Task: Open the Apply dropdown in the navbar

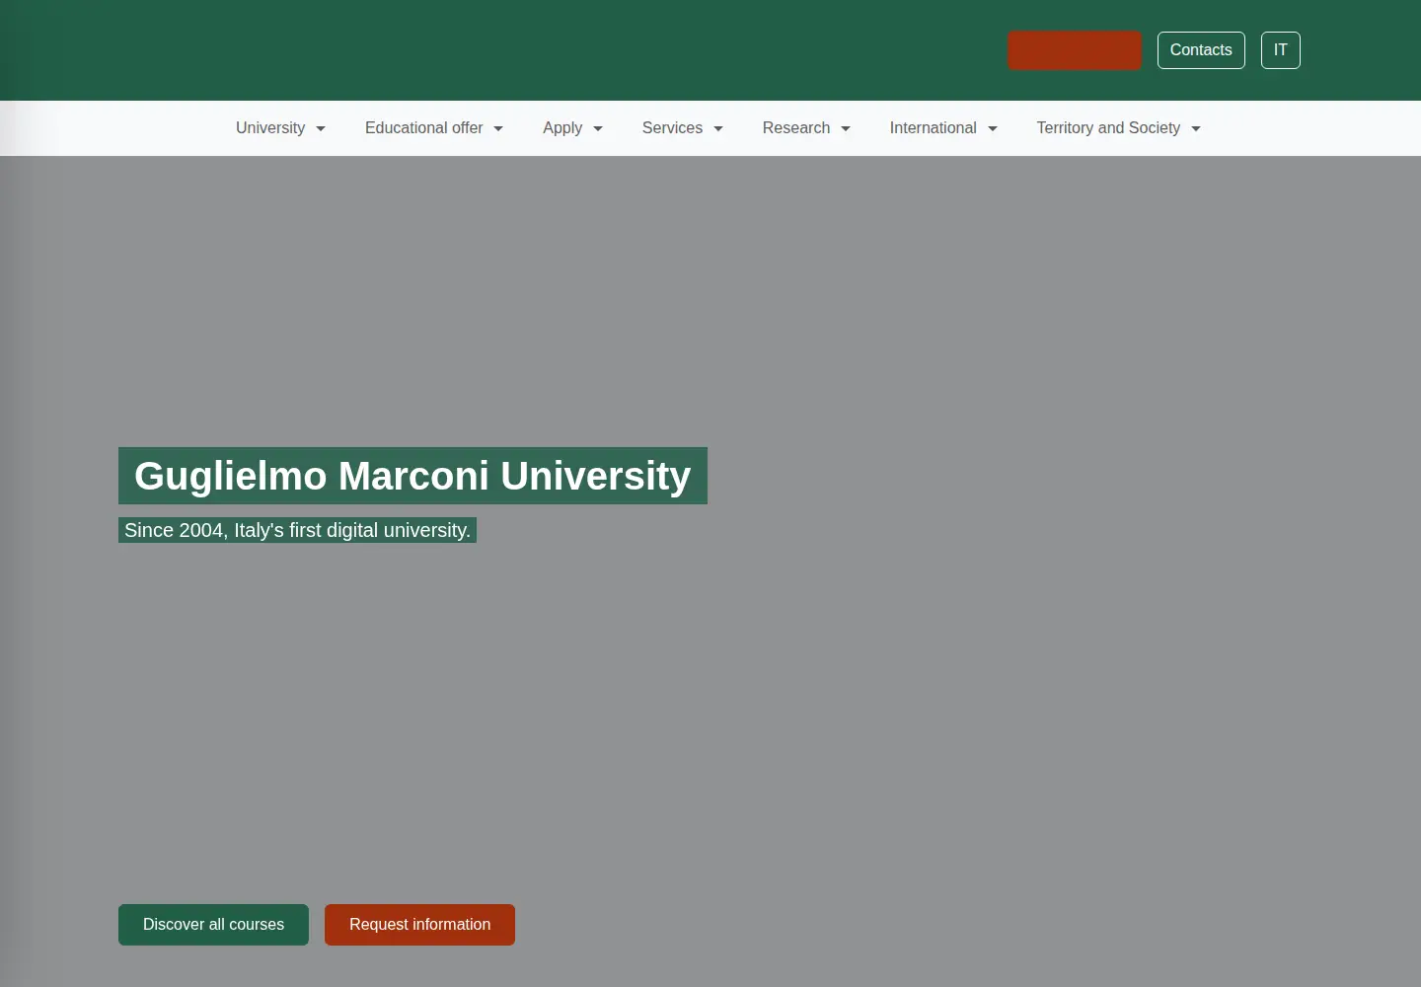Action: [x=572, y=128]
